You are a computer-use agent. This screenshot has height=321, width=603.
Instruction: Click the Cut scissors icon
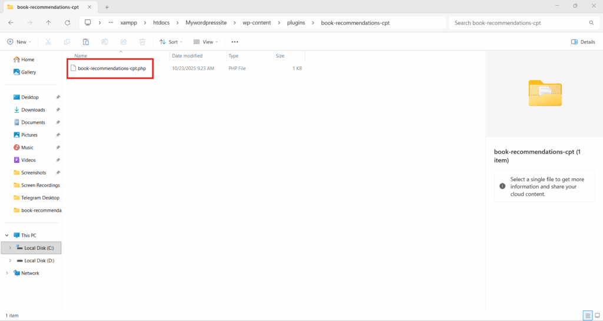[48, 42]
